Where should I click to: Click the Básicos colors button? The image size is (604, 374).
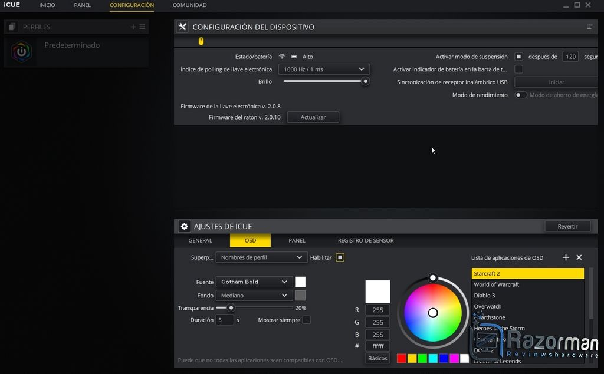(377, 358)
